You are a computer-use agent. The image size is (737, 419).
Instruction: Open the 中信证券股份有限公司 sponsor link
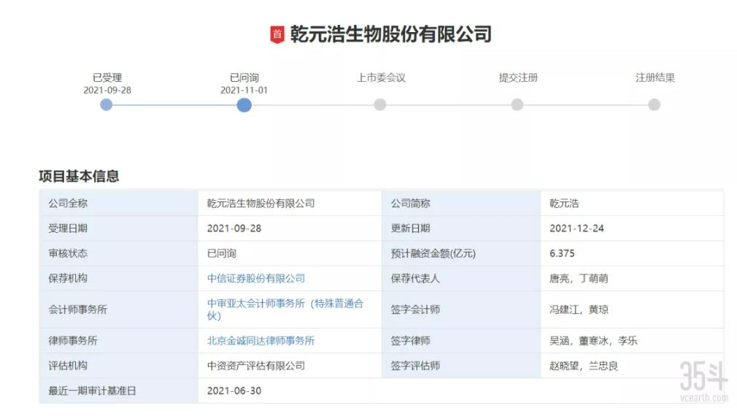[x=256, y=278]
